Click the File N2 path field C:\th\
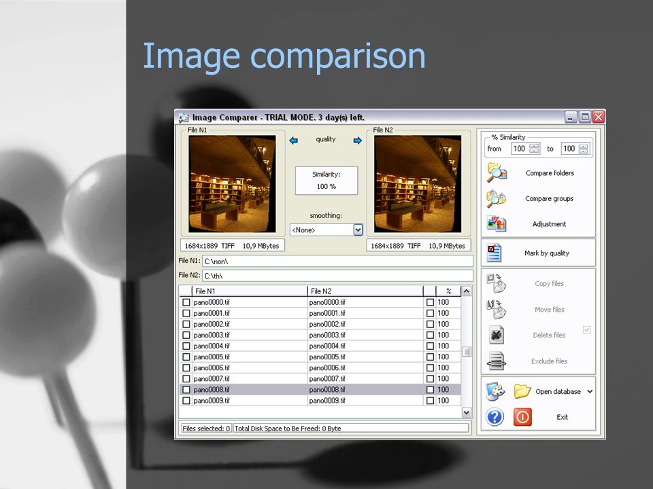 (337, 275)
